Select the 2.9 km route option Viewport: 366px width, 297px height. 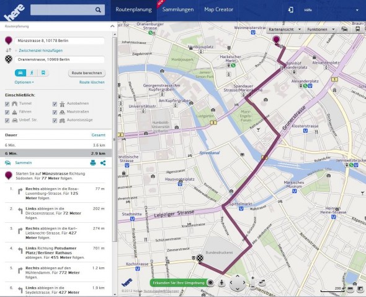tap(56, 153)
